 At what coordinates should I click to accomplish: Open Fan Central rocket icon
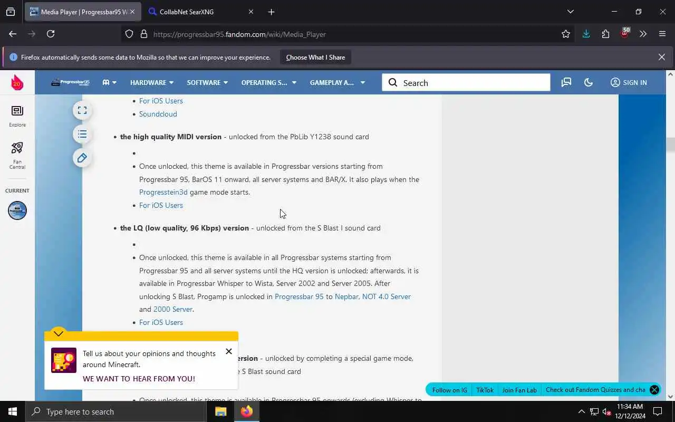[x=17, y=156]
